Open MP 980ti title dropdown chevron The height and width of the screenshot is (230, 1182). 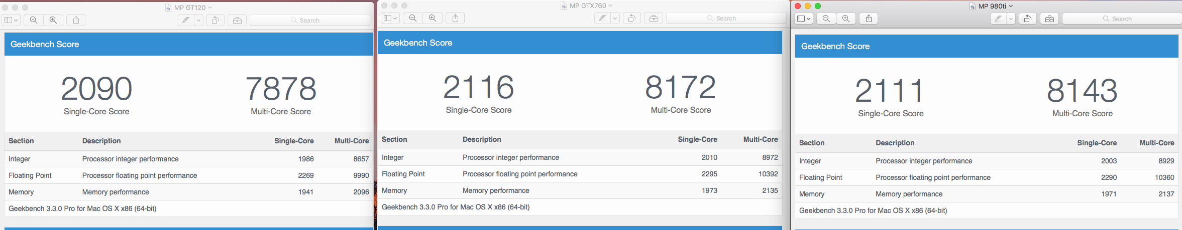[x=1011, y=6]
